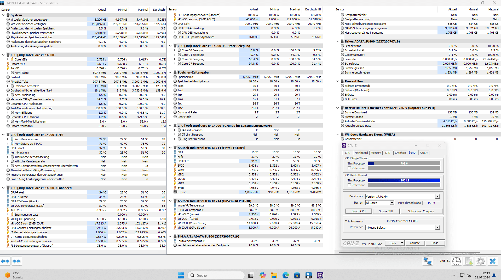Click the Aktuell column header in left panel
The image size is (501, 280).
click(97, 10)
